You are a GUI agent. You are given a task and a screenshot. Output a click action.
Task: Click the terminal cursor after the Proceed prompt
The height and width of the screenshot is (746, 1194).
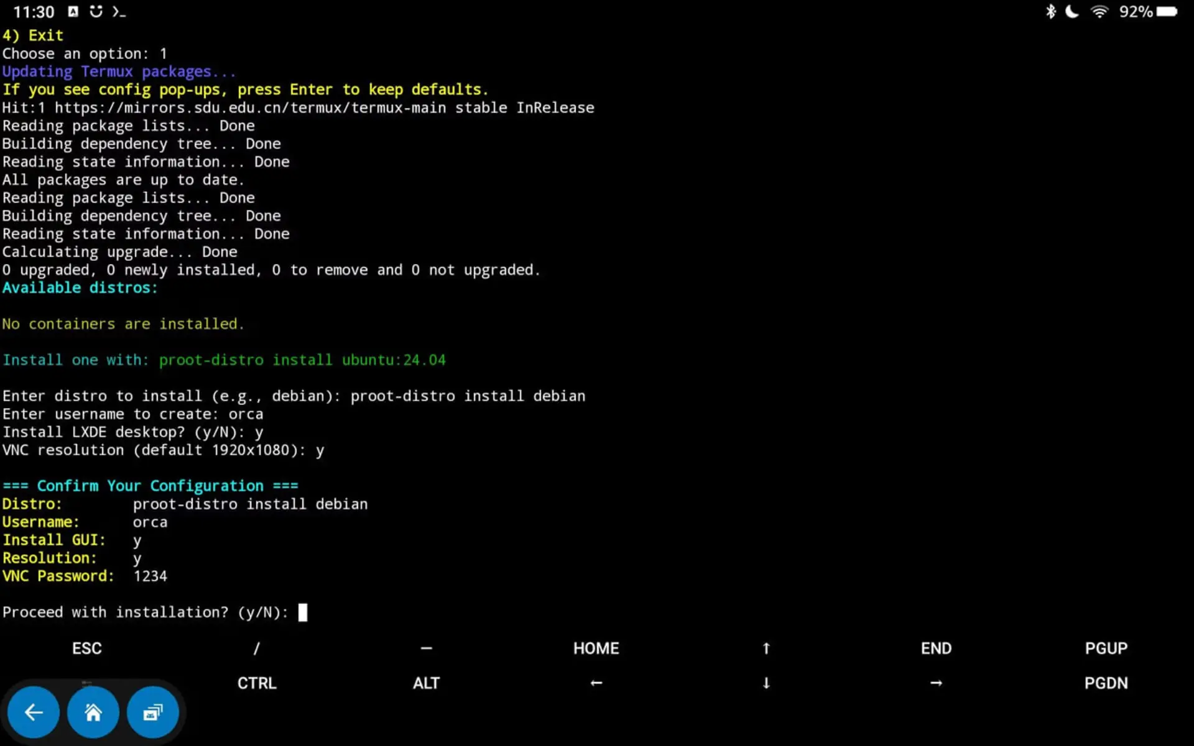(x=303, y=612)
